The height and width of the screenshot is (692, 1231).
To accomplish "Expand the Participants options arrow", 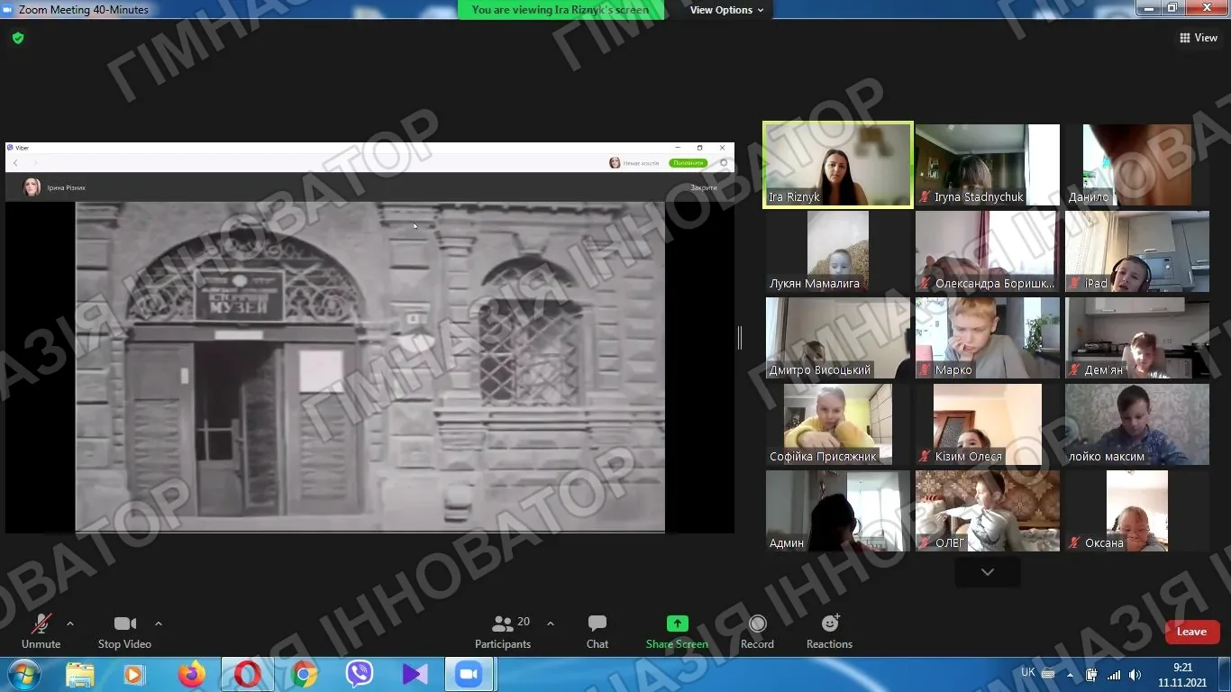I will coord(551,624).
